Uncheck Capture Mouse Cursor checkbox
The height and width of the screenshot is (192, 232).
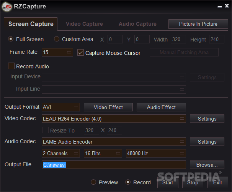tap(80, 53)
